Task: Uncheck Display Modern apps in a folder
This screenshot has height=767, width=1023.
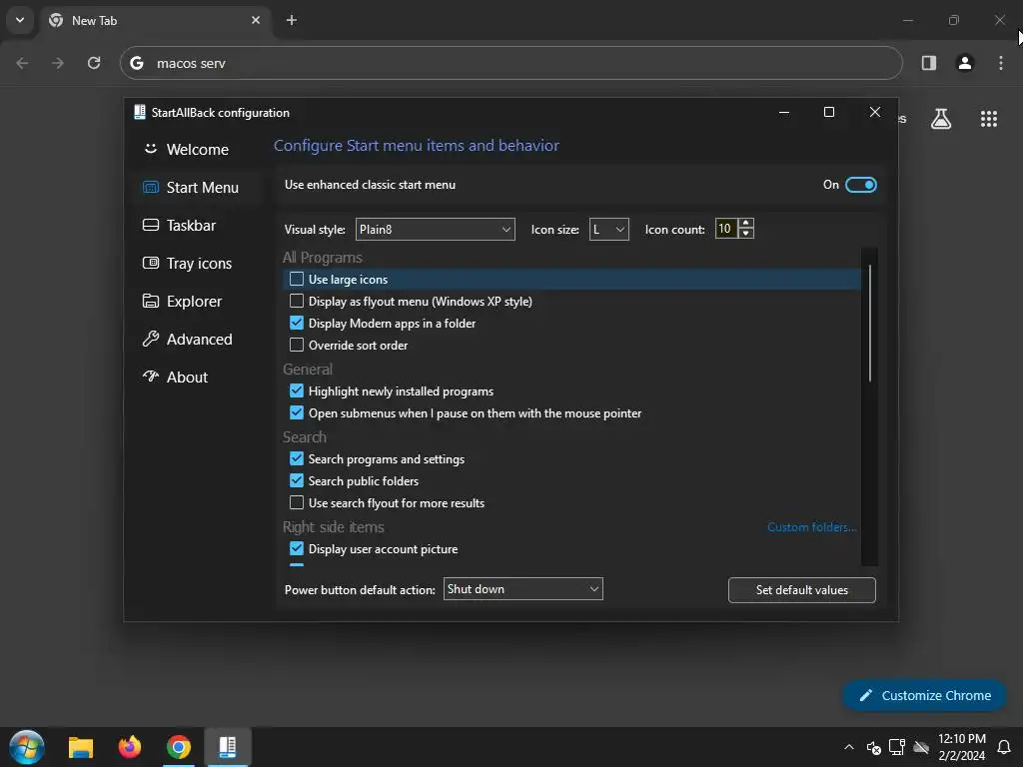Action: click(296, 323)
